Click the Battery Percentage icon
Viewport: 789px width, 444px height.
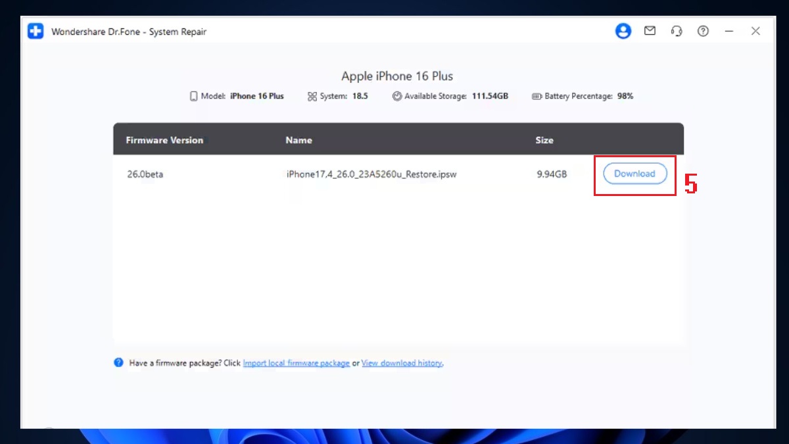tap(536, 96)
